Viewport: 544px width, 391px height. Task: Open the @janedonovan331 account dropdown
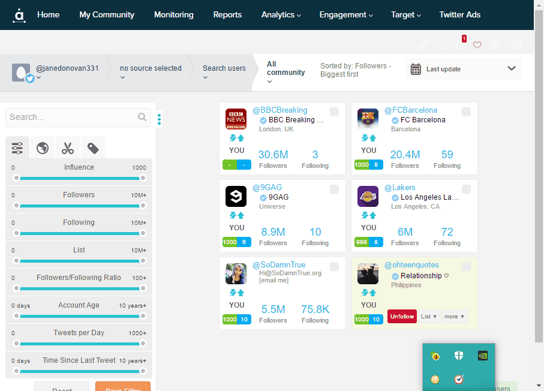coord(67,72)
